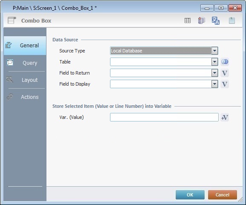Click the translation language icon
The image size is (246, 205).
click(x=216, y=20)
